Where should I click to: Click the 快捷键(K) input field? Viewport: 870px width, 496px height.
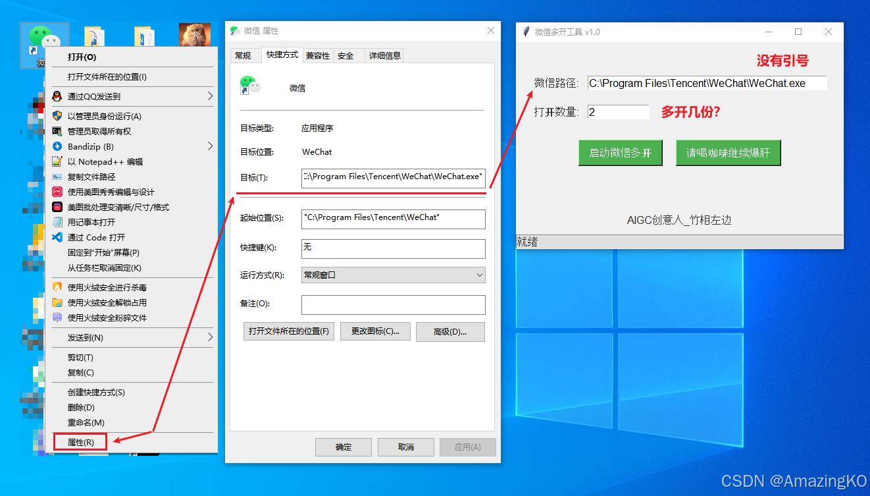coord(394,248)
